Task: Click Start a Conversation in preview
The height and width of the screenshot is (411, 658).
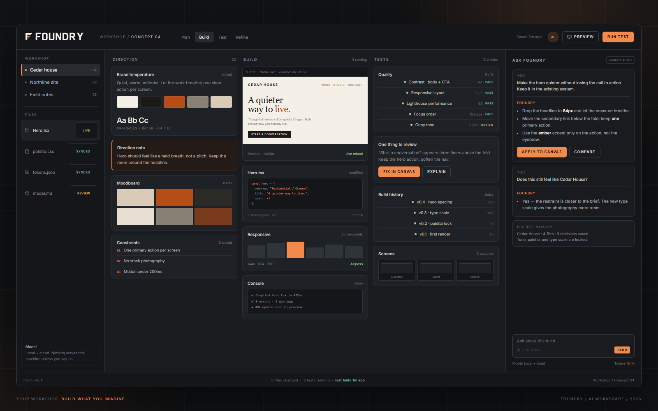Action: (269, 134)
